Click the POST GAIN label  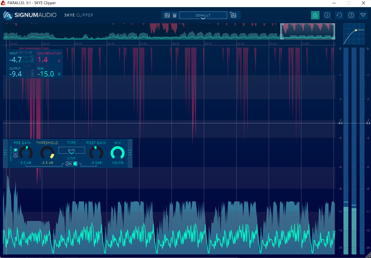point(96,143)
